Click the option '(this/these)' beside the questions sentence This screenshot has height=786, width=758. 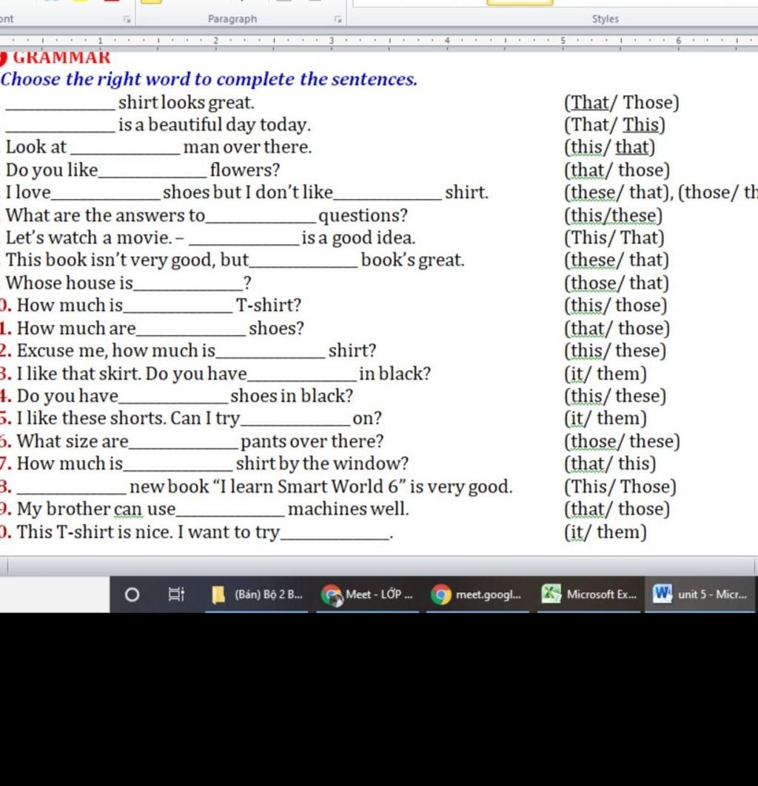pyautogui.click(x=613, y=216)
